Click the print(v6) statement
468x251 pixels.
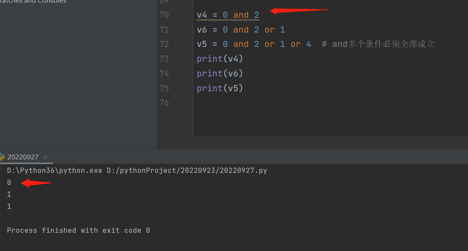pyautogui.click(x=220, y=73)
